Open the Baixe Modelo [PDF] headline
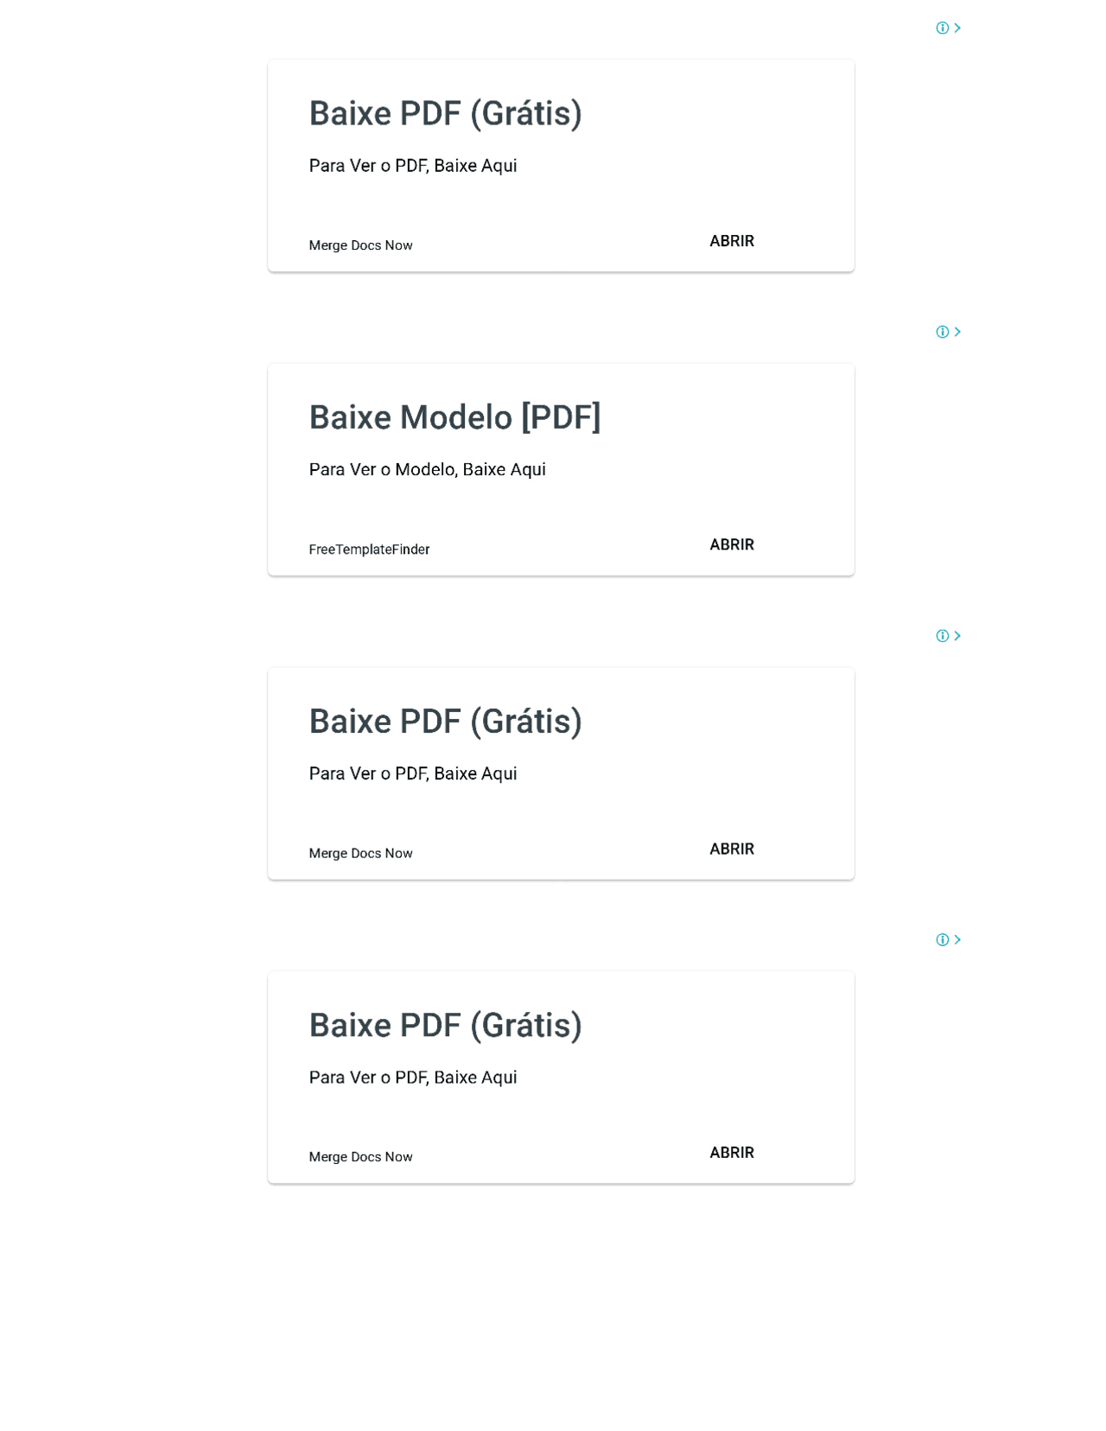The width and height of the screenshot is (1106, 1431). (x=454, y=417)
